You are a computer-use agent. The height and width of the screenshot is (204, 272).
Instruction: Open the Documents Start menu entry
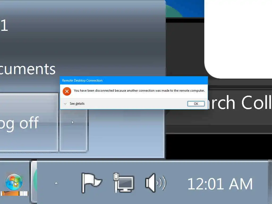click(28, 69)
